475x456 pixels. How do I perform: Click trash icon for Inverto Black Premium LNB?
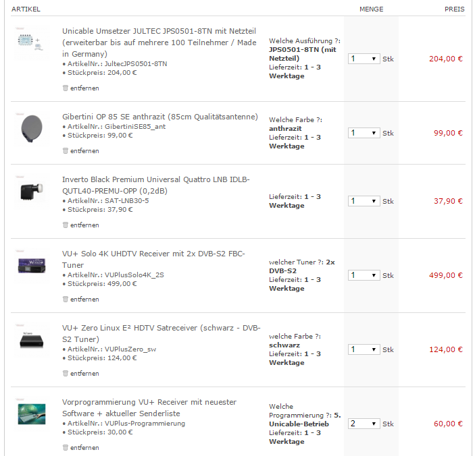tap(66, 225)
